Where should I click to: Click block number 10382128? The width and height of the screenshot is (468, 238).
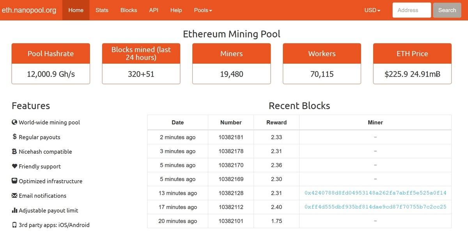point(231,193)
